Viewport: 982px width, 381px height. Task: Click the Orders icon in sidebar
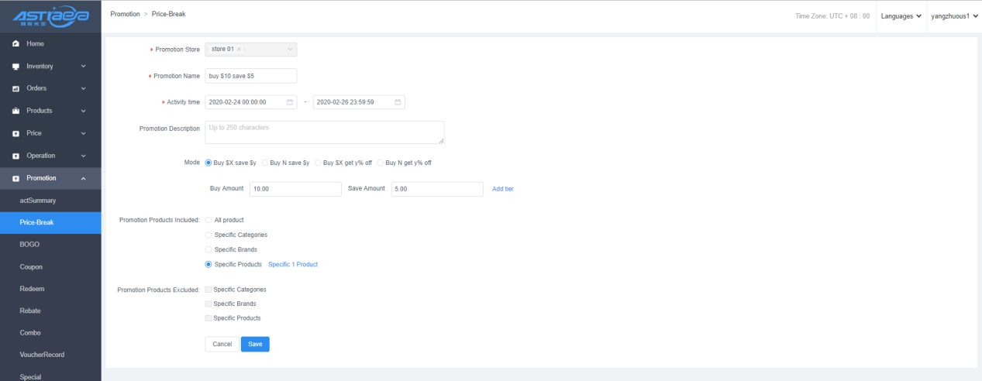[15, 88]
